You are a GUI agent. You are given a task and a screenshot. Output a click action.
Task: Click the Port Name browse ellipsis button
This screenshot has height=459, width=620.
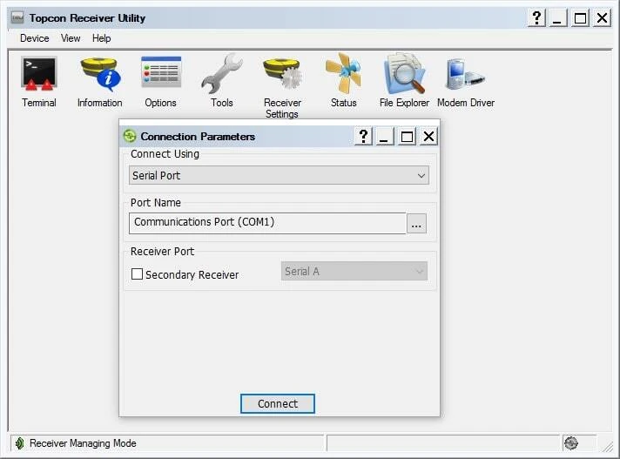click(416, 224)
